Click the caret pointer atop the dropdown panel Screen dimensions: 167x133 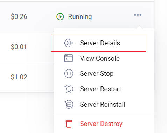tap(139, 27)
